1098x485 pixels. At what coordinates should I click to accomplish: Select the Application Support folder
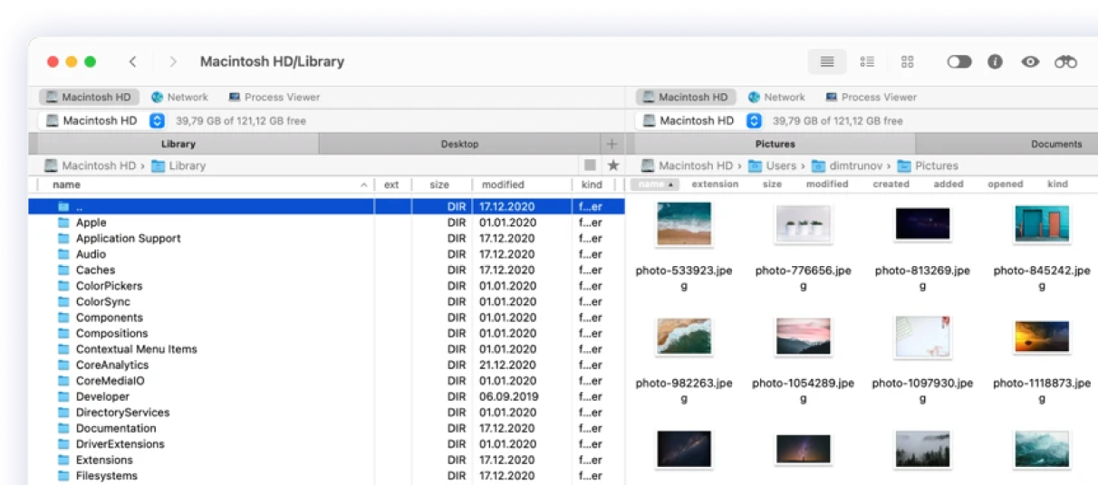[x=128, y=238]
